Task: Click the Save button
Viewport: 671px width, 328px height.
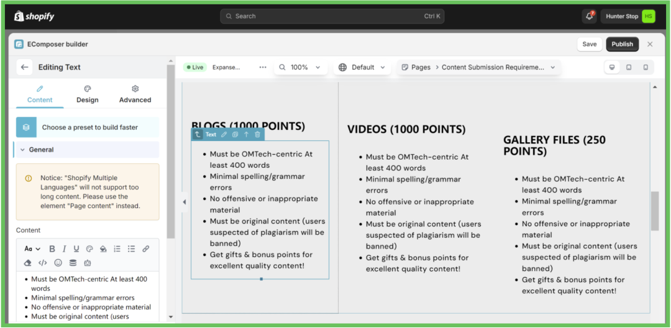Action: 589,44
